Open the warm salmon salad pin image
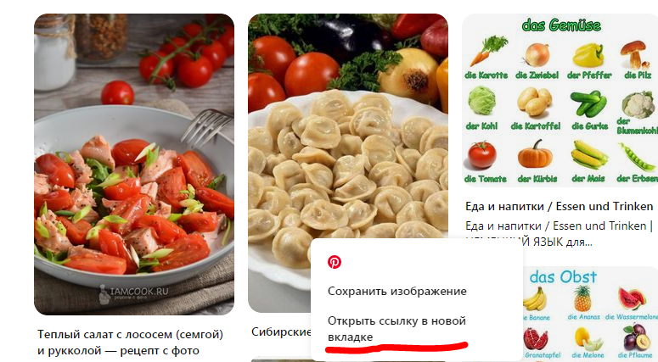The height and width of the screenshot is (362, 658). (x=134, y=164)
